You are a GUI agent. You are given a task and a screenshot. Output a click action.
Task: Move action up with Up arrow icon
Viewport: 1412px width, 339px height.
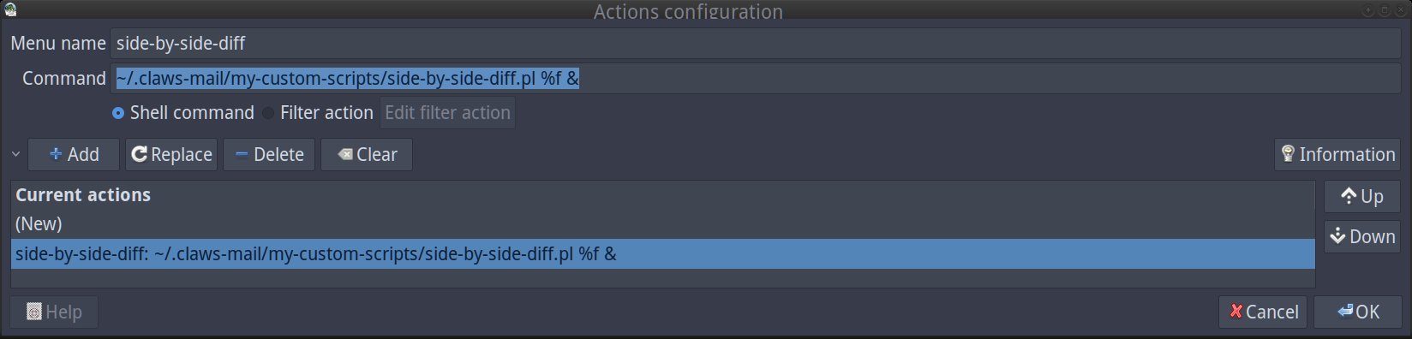point(1349,196)
